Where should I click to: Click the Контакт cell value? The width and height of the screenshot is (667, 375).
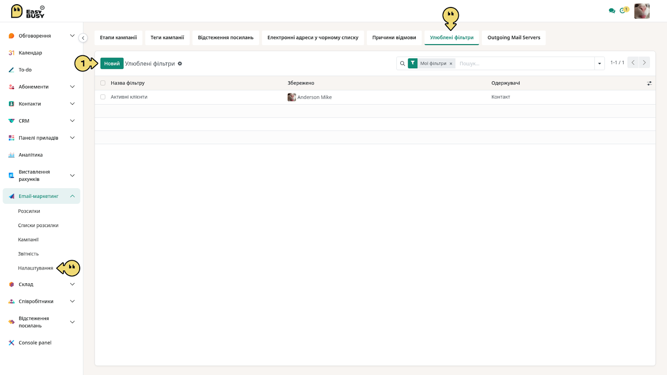click(x=501, y=97)
